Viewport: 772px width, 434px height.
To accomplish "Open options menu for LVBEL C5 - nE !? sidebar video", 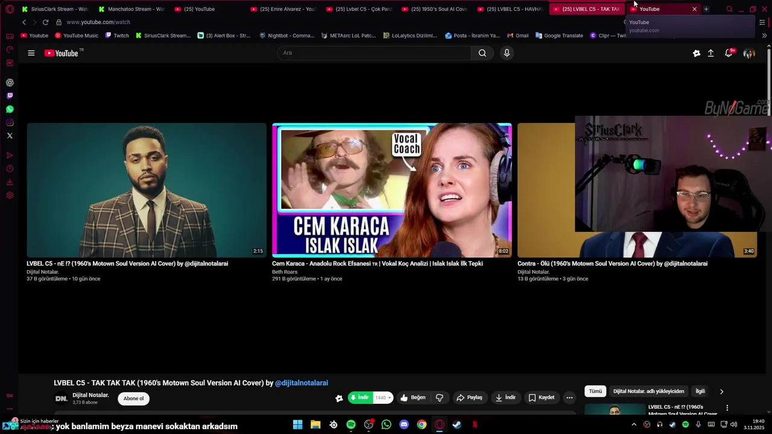I will pos(727,408).
